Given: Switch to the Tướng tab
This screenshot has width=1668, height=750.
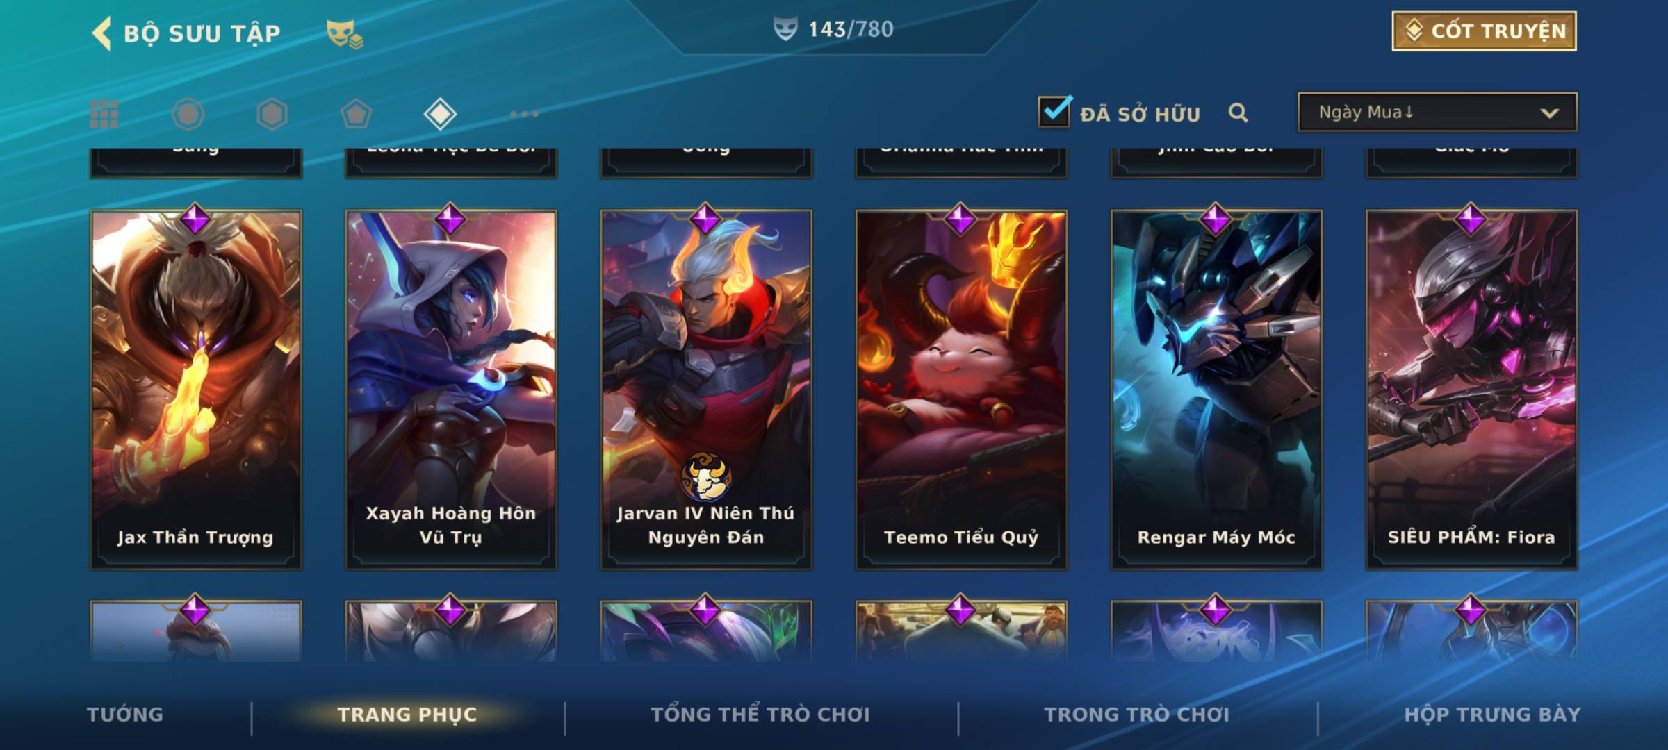Looking at the screenshot, I should pos(125,714).
